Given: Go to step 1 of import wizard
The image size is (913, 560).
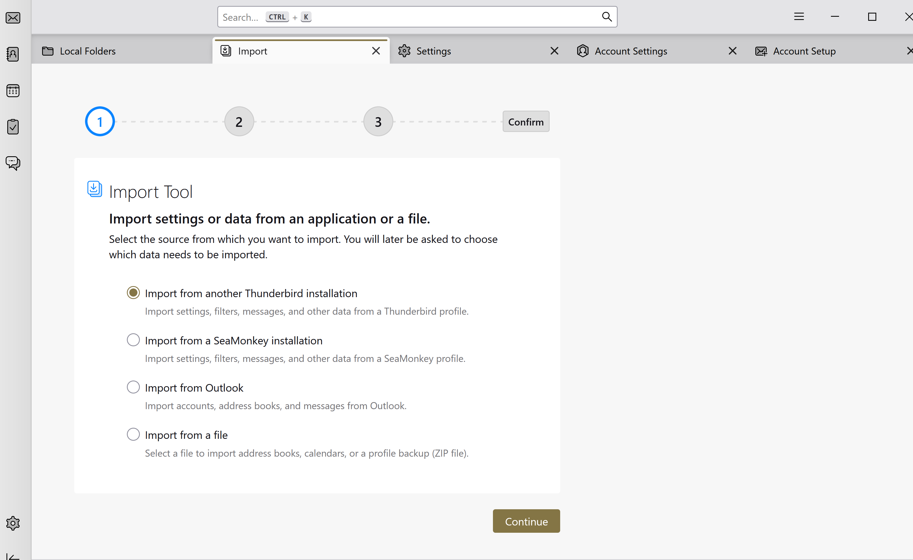Looking at the screenshot, I should pyautogui.click(x=100, y=121).
